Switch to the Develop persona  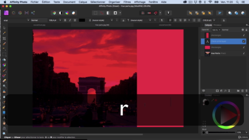click(x=20, y=13)
